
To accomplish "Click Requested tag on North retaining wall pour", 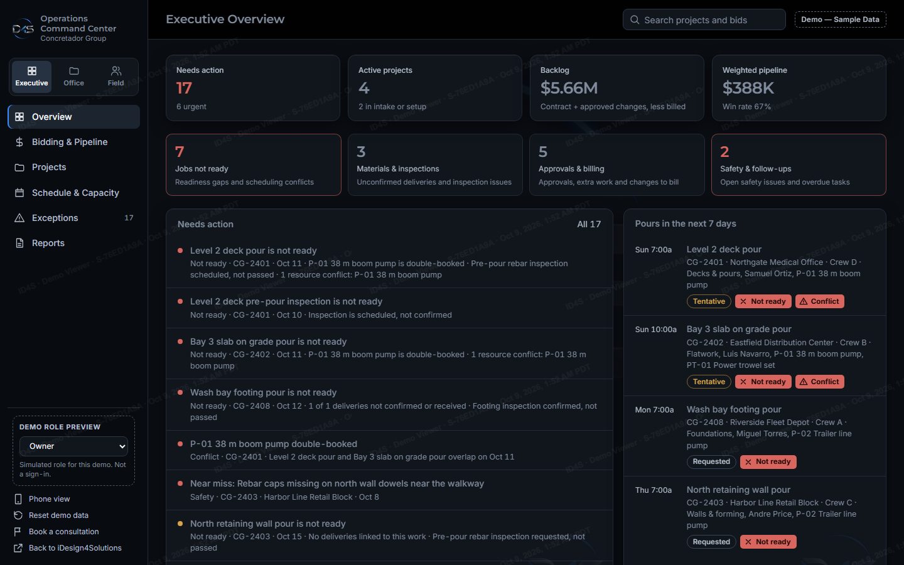I will [x=711, y=542].
